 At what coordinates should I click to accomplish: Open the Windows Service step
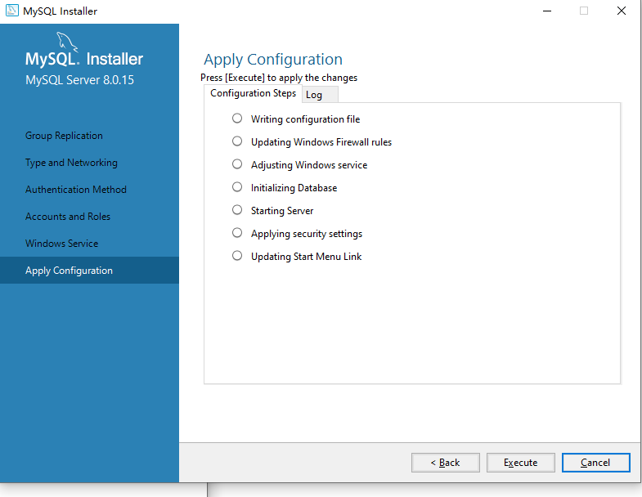(x=62, y=244)
